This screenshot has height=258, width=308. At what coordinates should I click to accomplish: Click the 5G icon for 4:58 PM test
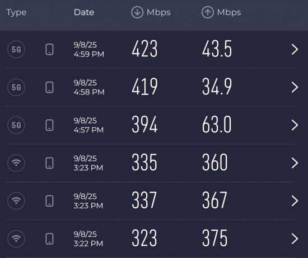tap(16, 87)
